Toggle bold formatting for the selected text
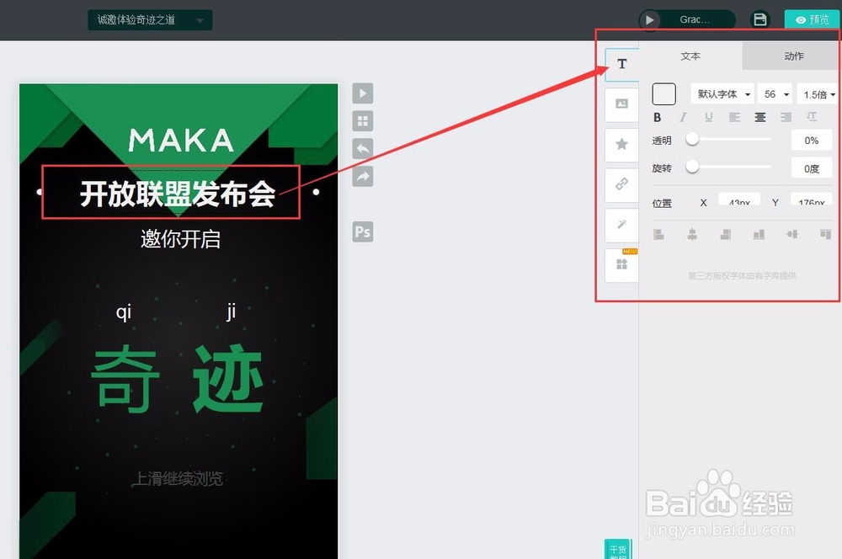This screenshot has width=842, height=559. [657, 117]
